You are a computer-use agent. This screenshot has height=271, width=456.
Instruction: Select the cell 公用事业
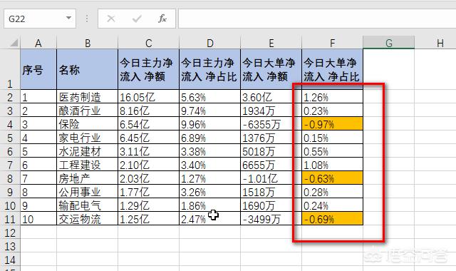point(87,192)
